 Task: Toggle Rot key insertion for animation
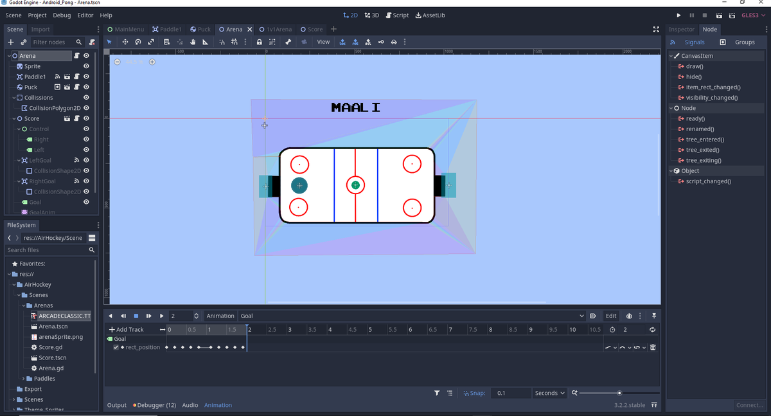[355, 42]
